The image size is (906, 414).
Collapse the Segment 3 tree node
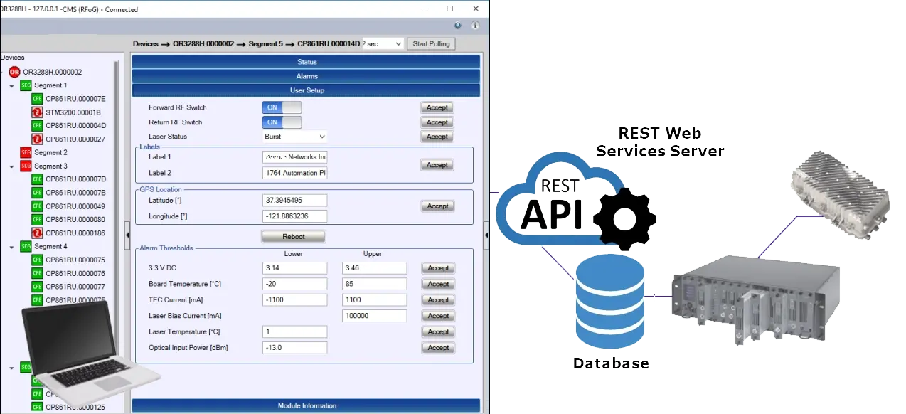point(12,166)
